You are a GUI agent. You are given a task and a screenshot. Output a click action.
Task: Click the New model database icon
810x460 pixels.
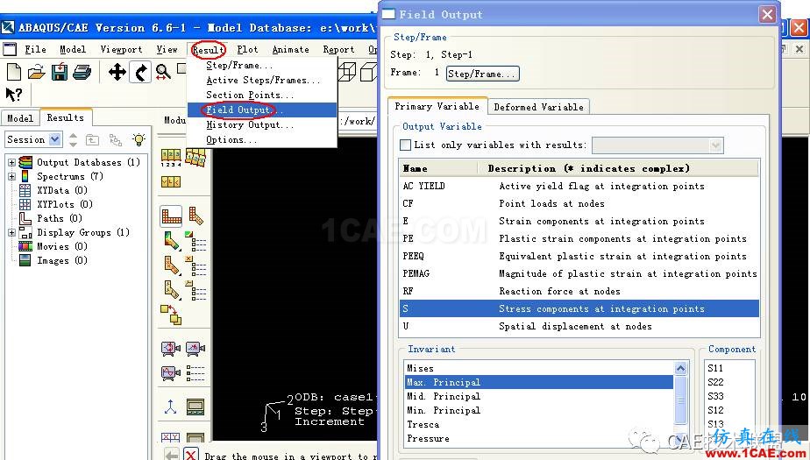coord(14,72)
